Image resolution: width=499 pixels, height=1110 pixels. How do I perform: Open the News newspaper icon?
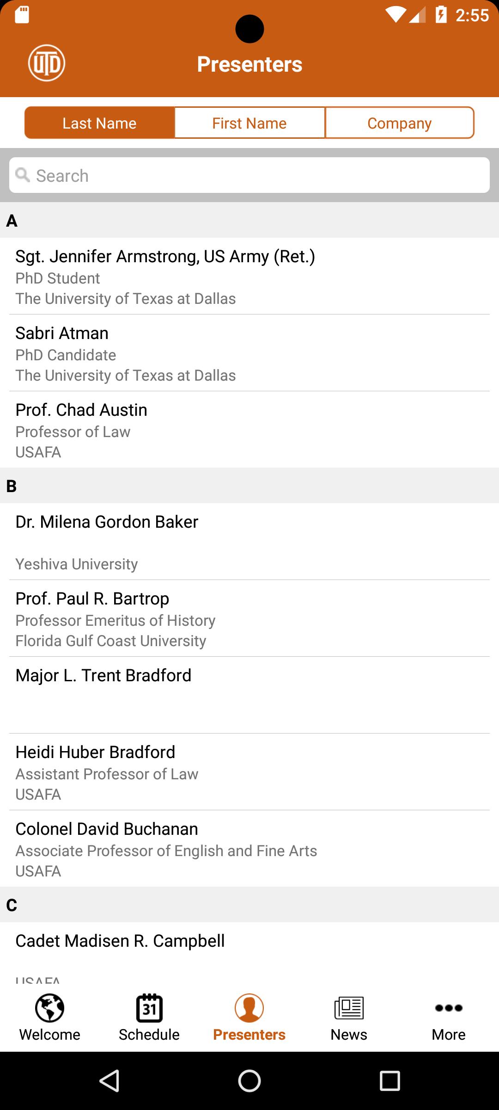[x=349, y=1008]
